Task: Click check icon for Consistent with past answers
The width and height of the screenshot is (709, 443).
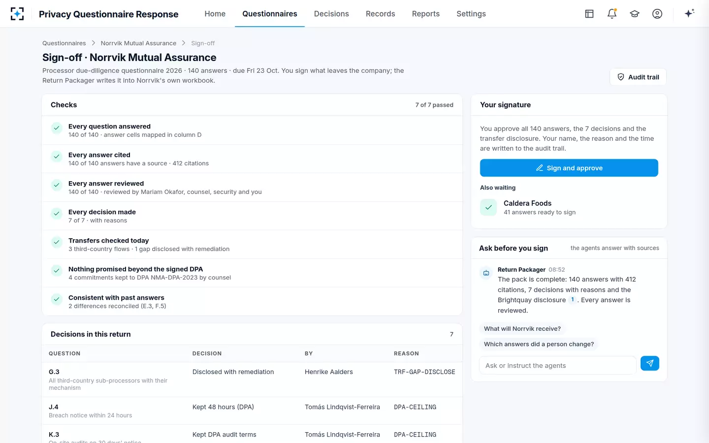Action: click(57, 299)
